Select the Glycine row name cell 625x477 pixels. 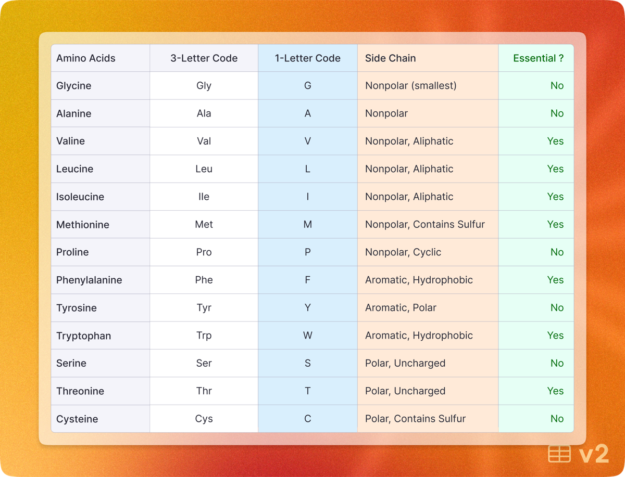click(x=101, y=86)
